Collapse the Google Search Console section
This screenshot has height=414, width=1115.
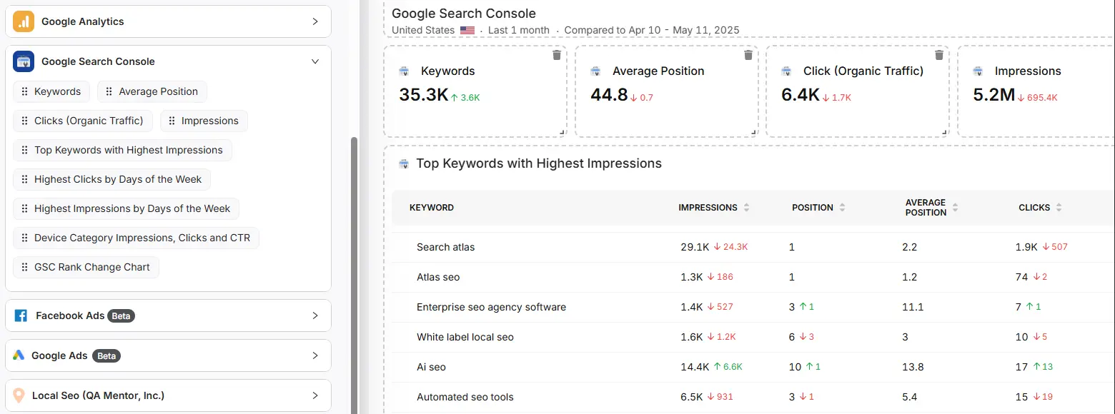315,61
